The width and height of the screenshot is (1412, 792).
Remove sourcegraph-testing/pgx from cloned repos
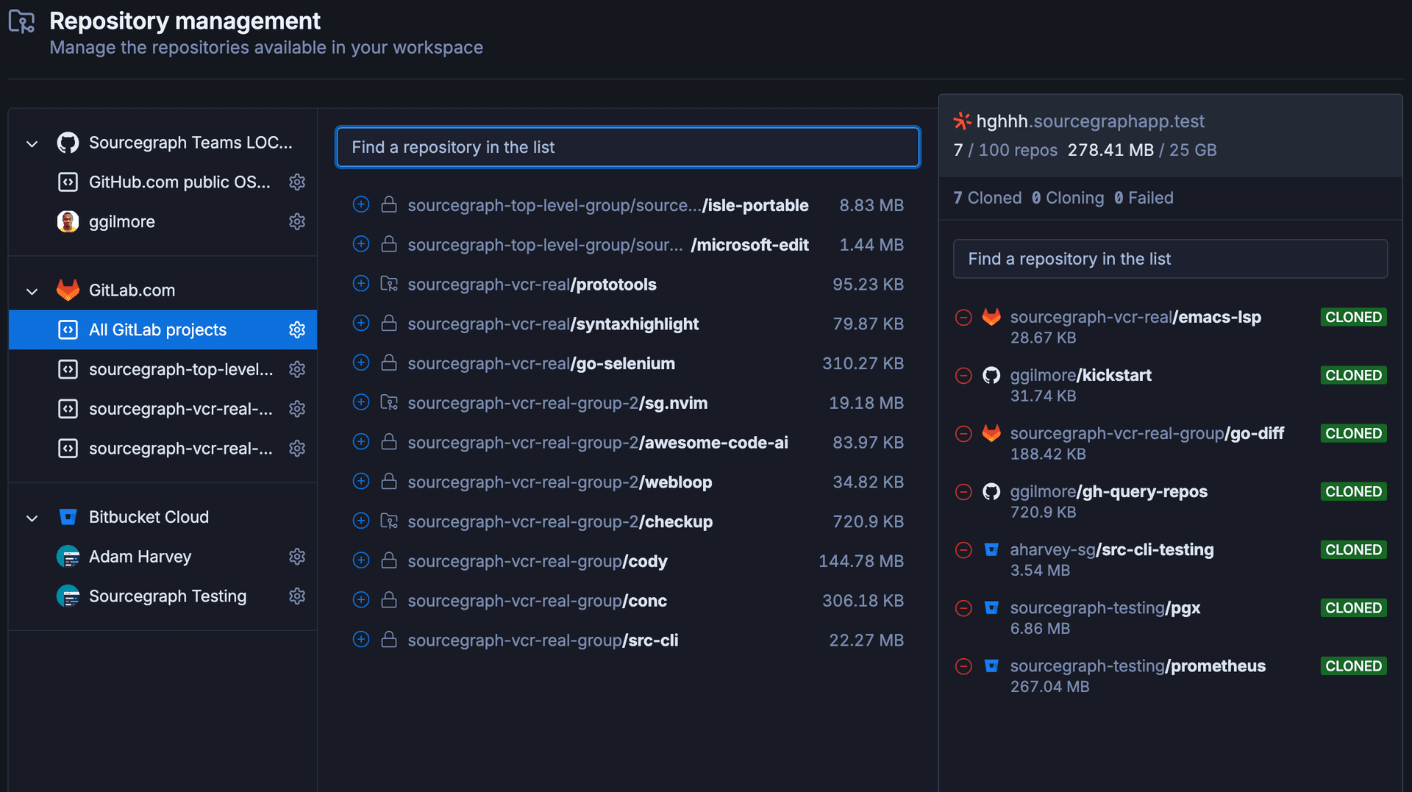[963, 608]
